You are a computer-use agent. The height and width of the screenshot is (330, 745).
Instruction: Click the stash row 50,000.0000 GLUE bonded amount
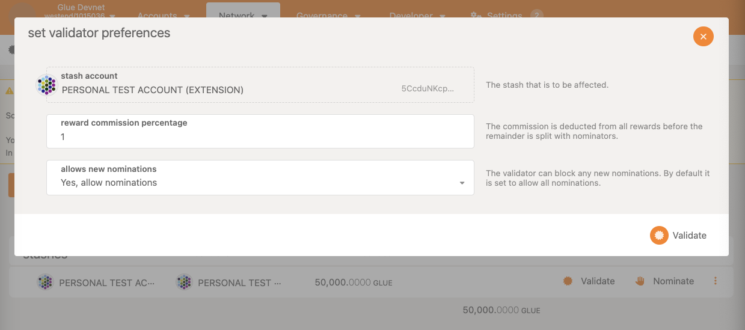click(x=354, y=283)
